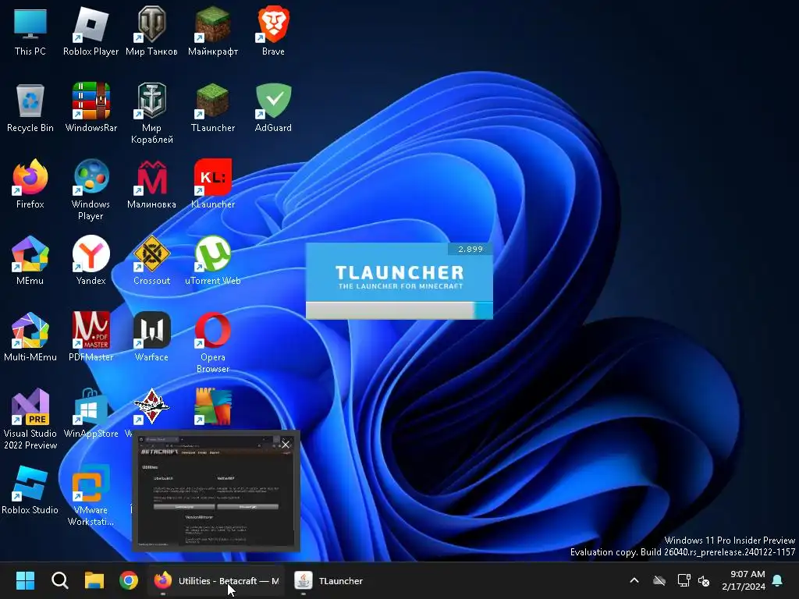Select the Crossout game shortcut
The width and height of the screenshot is (799, 599).
tap(151, 261)
